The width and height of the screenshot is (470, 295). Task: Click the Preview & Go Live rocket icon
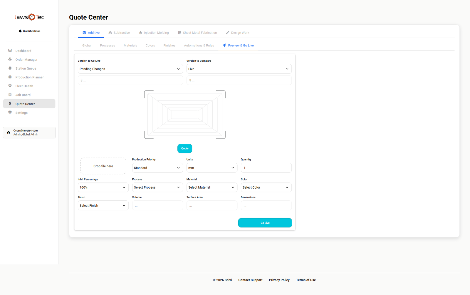pyautogui.click(x=224, y=45)
